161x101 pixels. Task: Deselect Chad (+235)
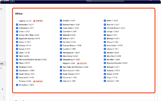17,31
